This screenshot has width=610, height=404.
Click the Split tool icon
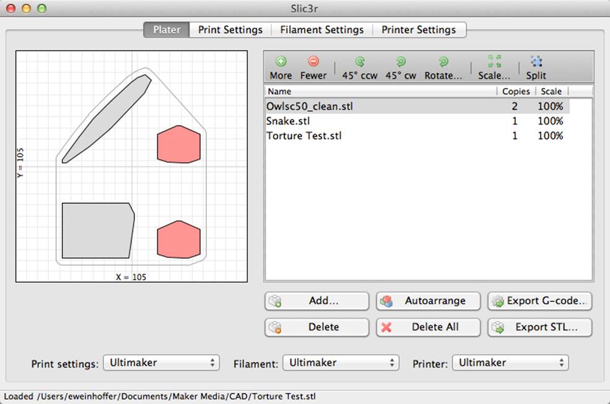536,61
